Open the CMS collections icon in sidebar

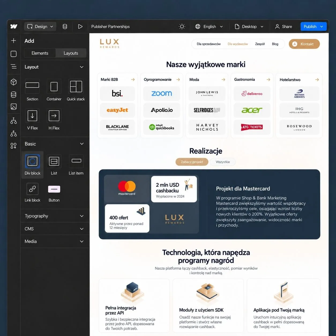click(x=13, y=94)
